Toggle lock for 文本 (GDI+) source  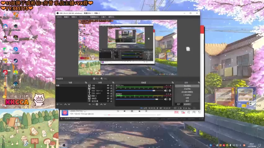coord(111,93)
